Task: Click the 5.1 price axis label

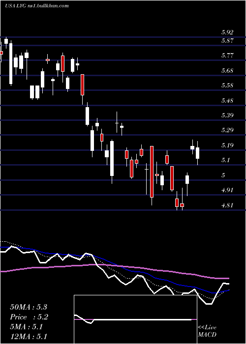Action: click(x=225, y=160)
